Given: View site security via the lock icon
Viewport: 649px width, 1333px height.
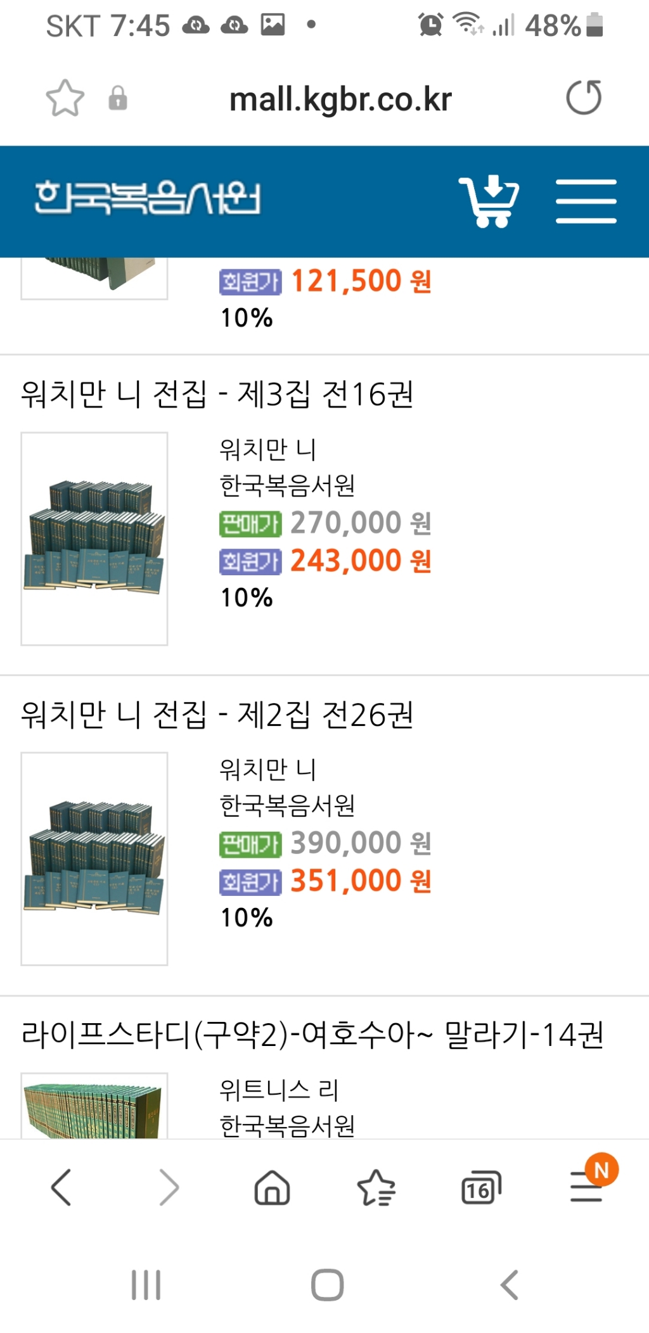Looking at the screenshot, I should tap(118, 98).
